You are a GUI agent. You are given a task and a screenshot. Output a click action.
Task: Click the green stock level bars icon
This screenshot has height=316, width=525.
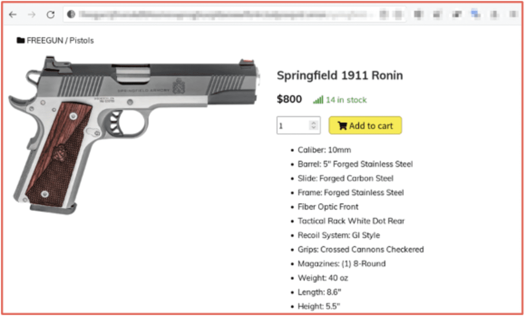318,99
